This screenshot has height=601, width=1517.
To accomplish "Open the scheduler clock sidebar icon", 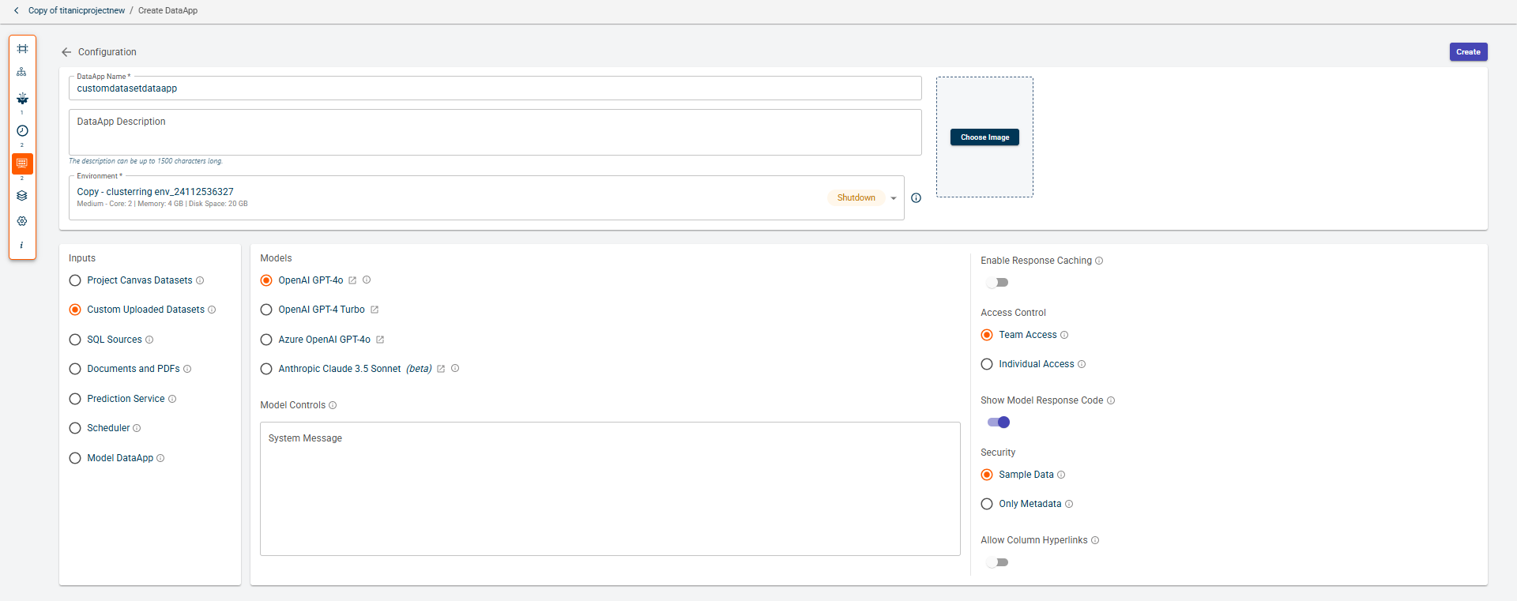I will tap(22, 131).
